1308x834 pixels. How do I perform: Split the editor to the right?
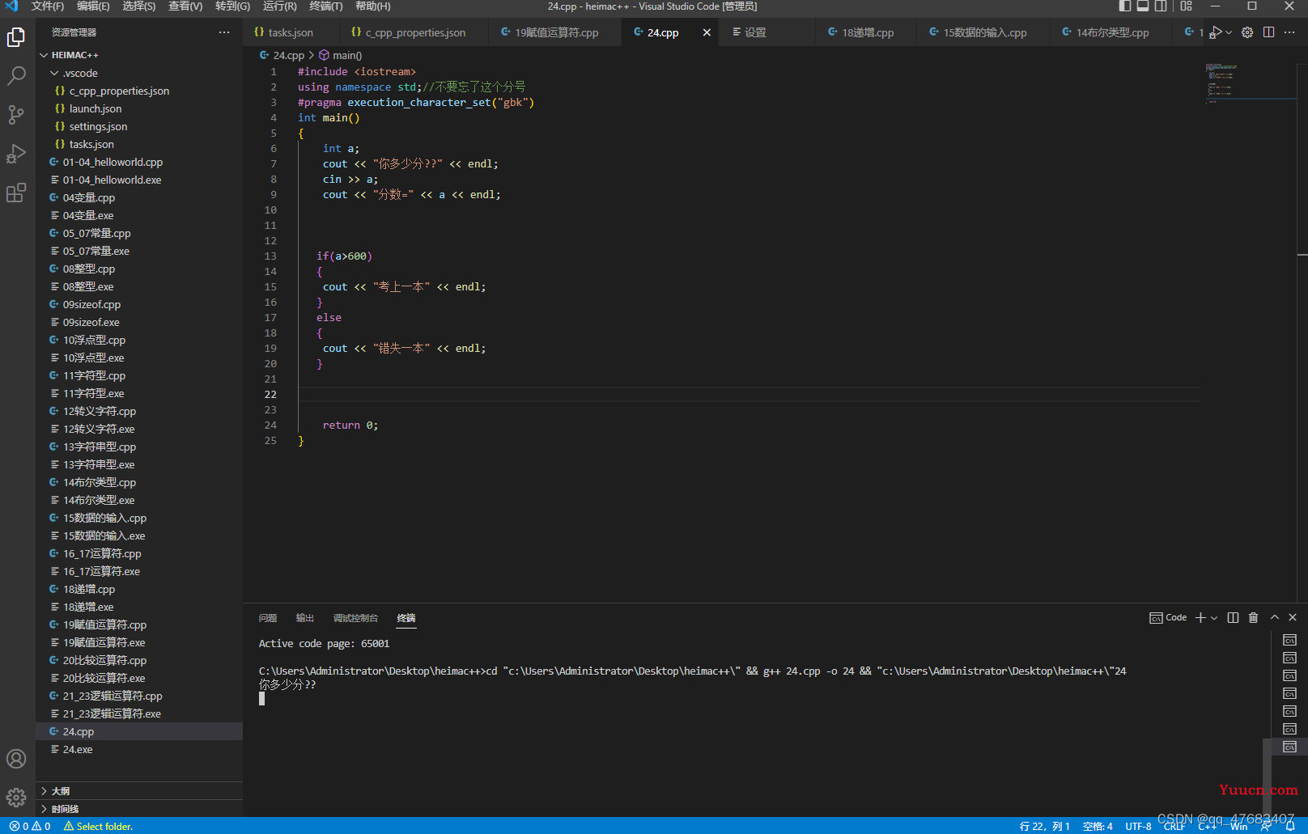(1268, 32)
